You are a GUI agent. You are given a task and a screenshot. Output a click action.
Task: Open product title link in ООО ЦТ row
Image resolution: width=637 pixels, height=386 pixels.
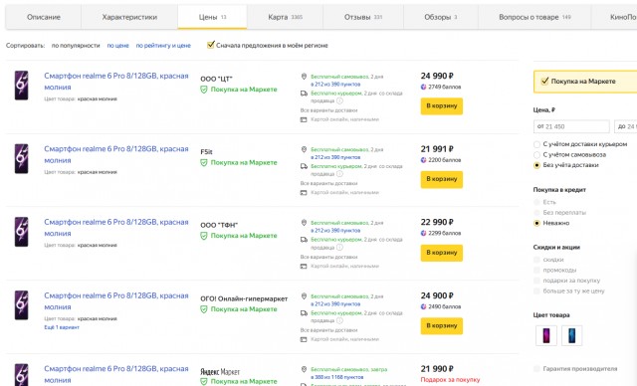(116, 82)
